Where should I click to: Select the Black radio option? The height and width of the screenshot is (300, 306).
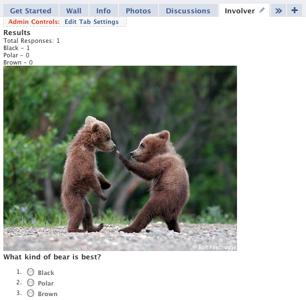click(x=31, y=272)
